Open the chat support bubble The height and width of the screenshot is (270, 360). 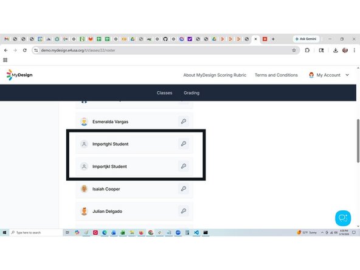coord(343,218)
